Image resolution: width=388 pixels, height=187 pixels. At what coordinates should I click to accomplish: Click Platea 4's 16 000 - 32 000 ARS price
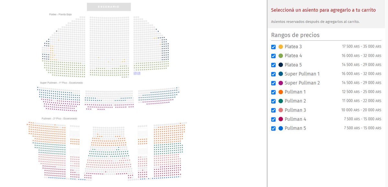pos(362,56)
